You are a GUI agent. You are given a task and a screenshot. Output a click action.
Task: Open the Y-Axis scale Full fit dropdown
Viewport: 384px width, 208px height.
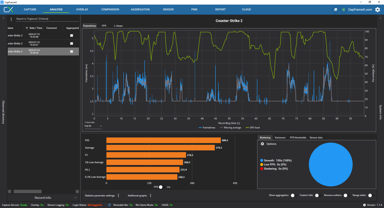click(93, 126)
